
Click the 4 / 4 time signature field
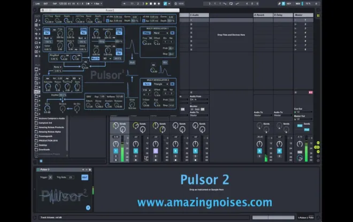pyautogui.click(x=79, y=4)
